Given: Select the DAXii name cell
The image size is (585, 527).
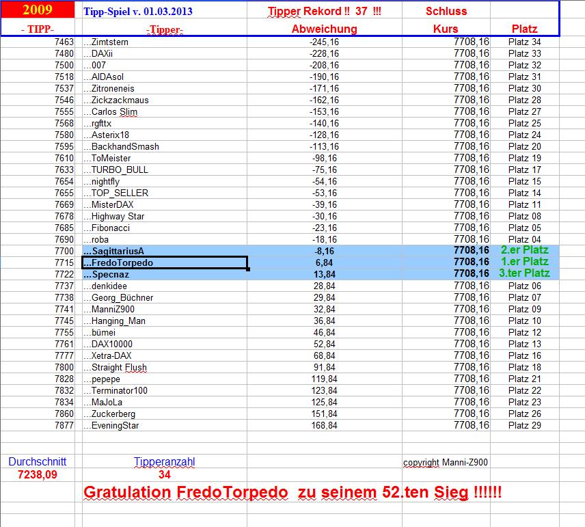Looking at the screenshot, I should tap(165, 53).
